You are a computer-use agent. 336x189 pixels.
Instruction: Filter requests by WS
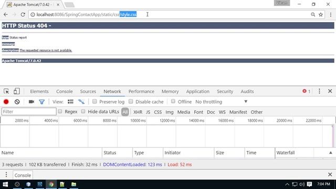(x=222, y=112)
